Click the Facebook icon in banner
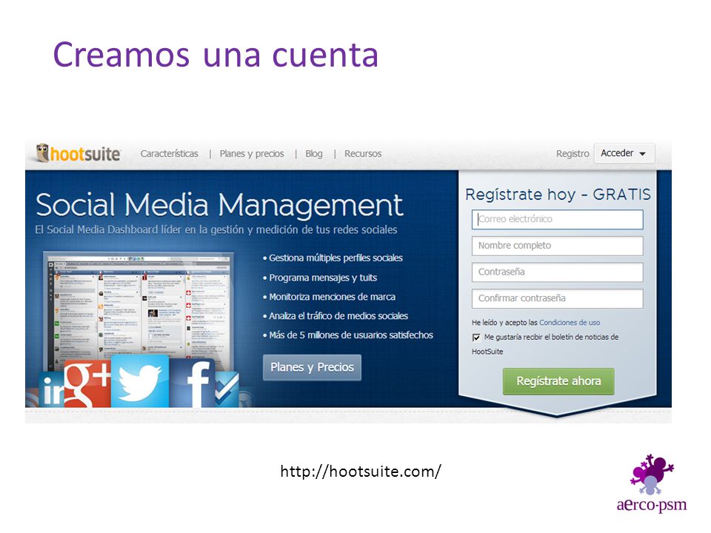The width and height of the screenshot is (711, 533). 193,383
